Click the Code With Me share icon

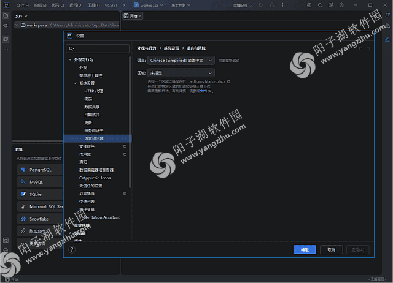pyautogui.click(x=331, y=5)
